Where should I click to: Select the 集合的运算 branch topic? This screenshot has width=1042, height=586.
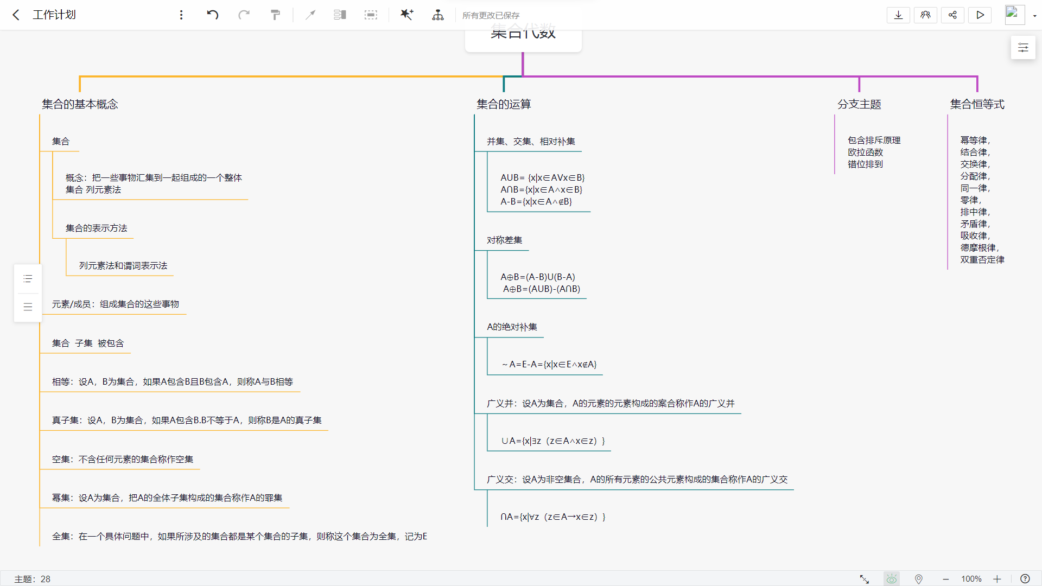pos(504,104)
